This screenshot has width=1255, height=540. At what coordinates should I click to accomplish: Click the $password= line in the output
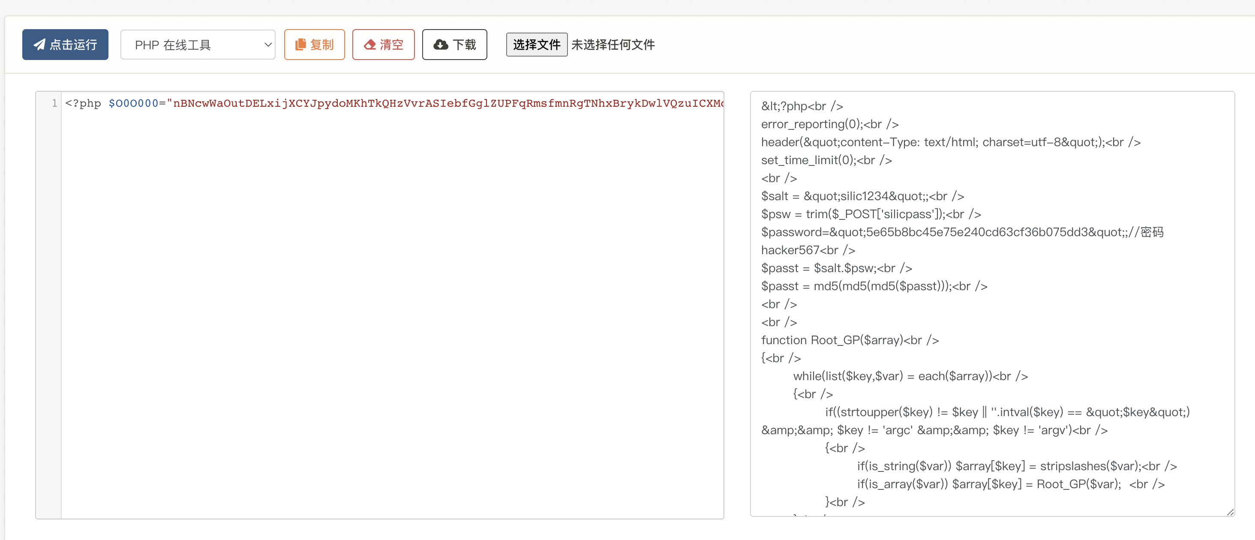click(x=926, y=232)
